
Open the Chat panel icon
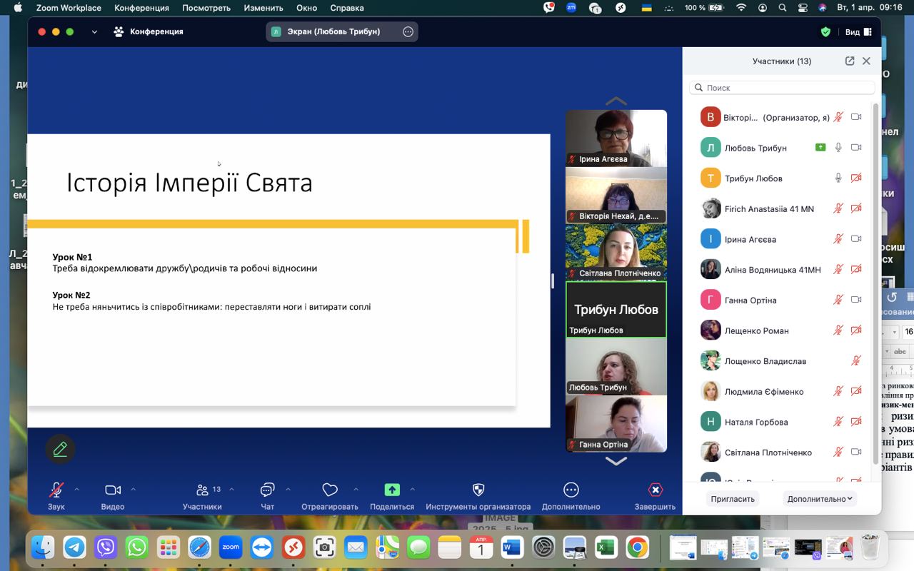tap(267, 490)
